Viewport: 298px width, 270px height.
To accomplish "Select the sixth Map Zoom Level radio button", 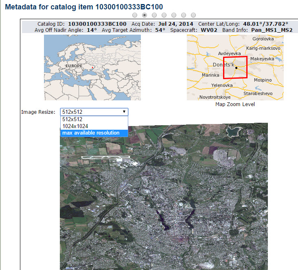I will coord(184,15).
